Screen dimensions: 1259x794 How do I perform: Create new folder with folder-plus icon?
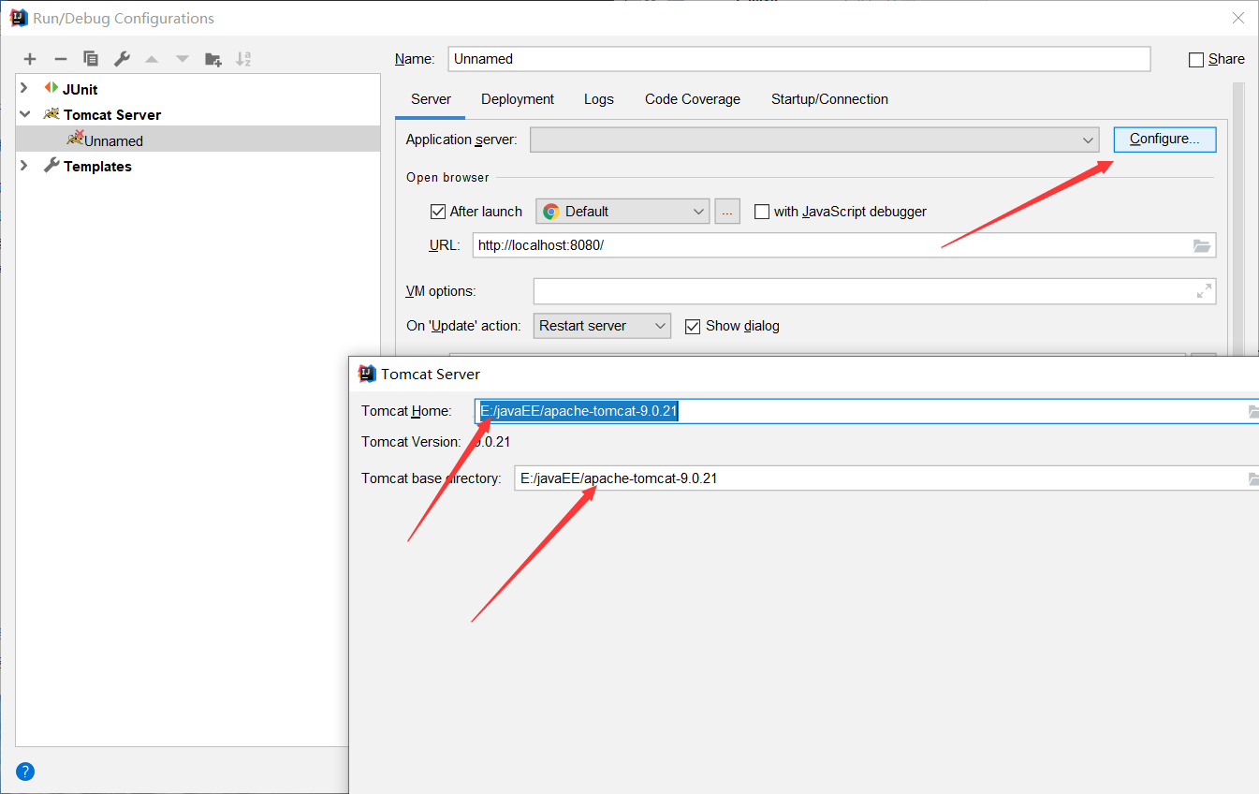213,59
